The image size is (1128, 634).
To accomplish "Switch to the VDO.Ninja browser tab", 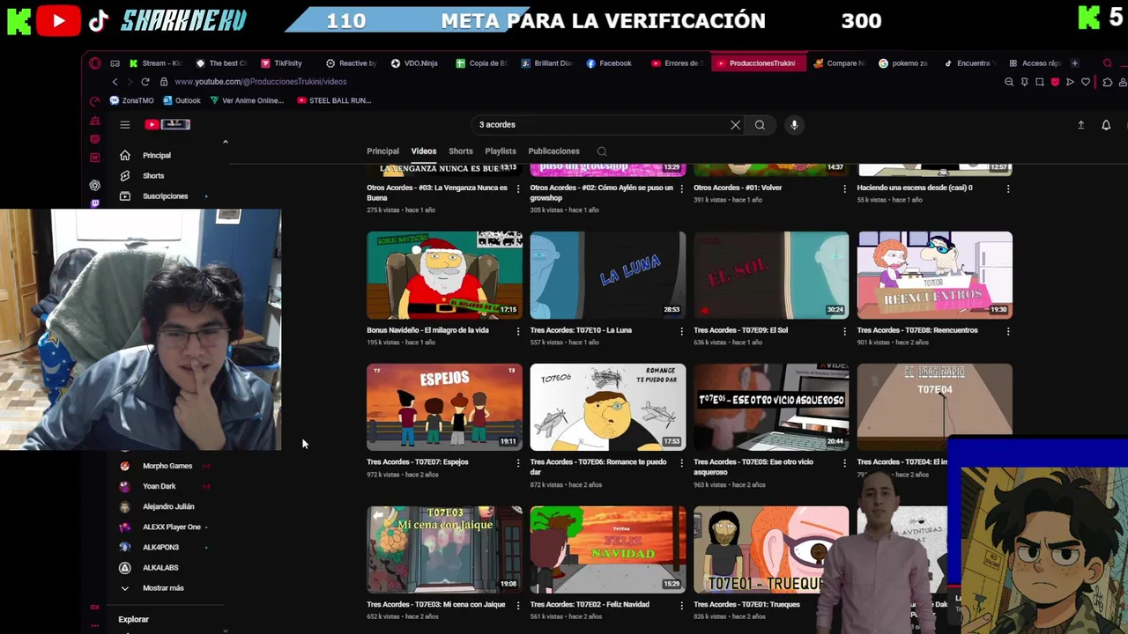I will click(x=415, y=63).
